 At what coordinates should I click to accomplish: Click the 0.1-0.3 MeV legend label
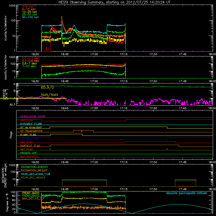31,58
